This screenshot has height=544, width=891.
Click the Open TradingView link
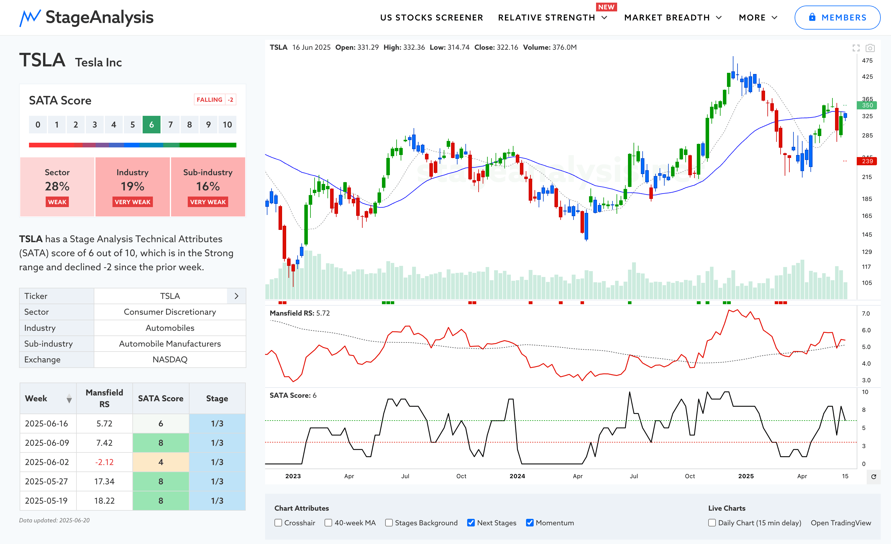[x=841, y=523]
